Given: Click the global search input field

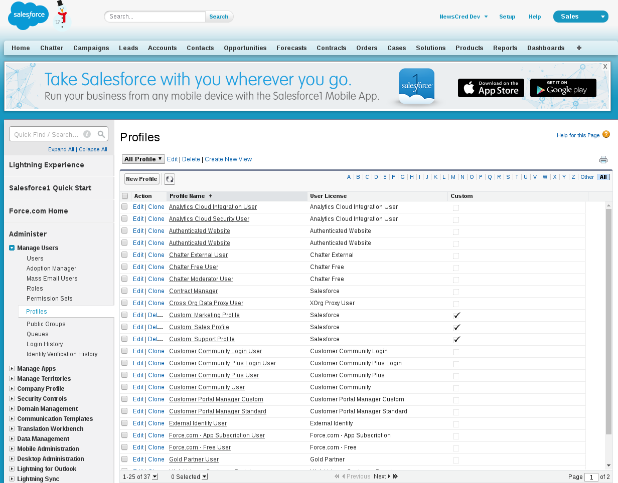Looking at the screenshot, I should tap(155, 17).
